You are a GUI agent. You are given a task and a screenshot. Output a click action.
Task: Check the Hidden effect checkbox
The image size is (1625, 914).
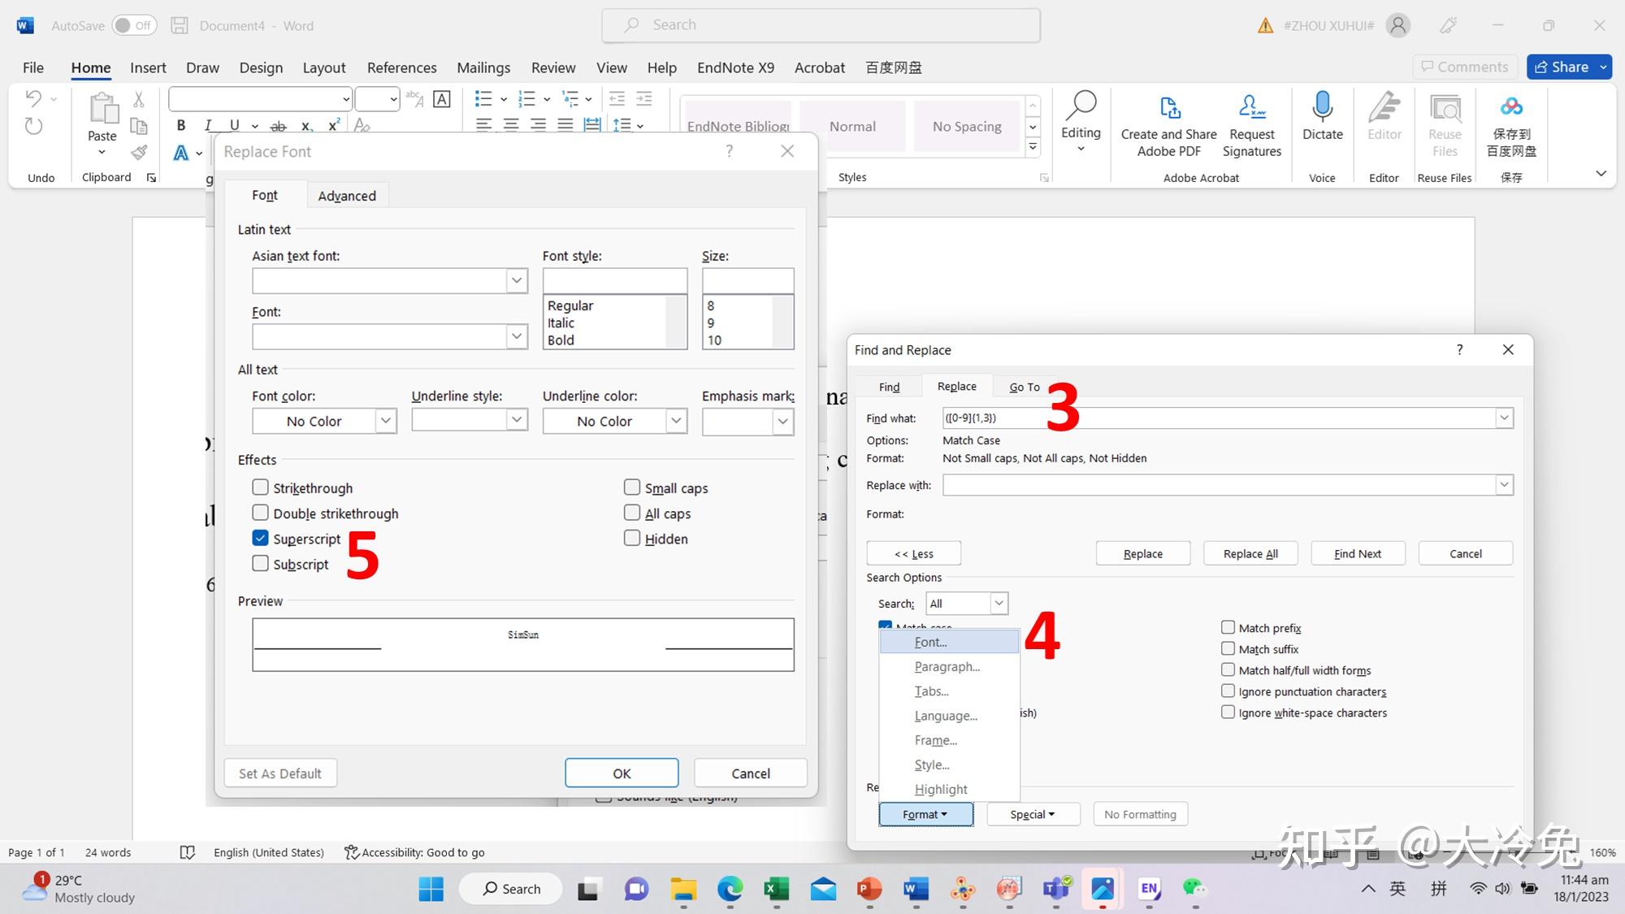[632, 538]
